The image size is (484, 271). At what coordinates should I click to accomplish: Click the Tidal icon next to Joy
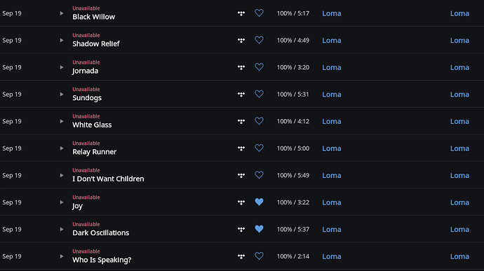point(241,202)
